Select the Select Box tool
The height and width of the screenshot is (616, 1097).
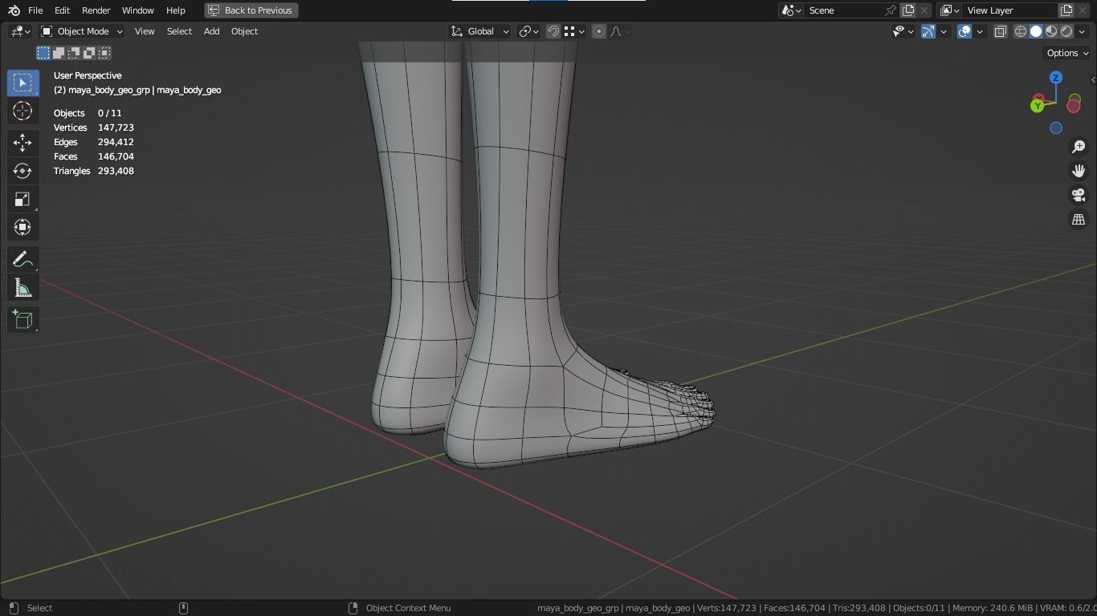pos(22,83)
